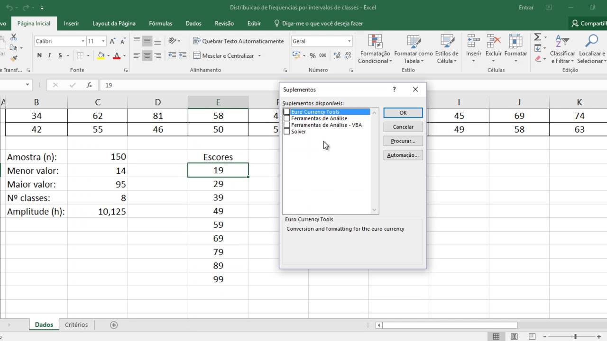Click the accounting number format icon
This screenshot has width=607, height=341.
pos(296,55)
